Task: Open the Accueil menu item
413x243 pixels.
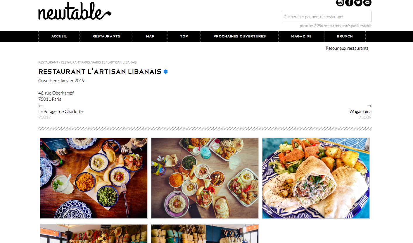Action: click(x=59, y=36)
